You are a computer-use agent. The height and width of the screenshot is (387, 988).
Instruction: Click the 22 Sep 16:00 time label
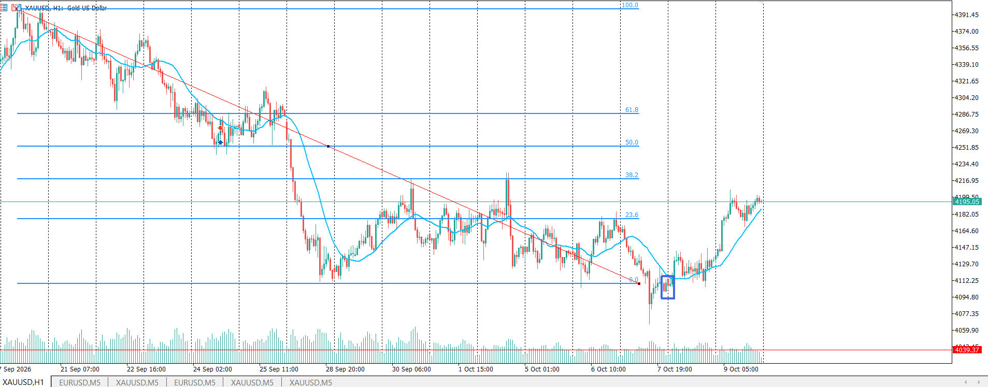146,369
